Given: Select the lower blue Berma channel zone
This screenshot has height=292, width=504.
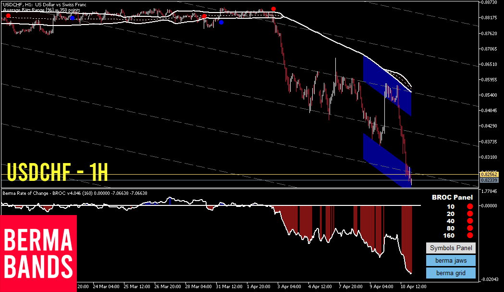Looking at the screenshot, I should pyautogui.click(x=387, y=160).
